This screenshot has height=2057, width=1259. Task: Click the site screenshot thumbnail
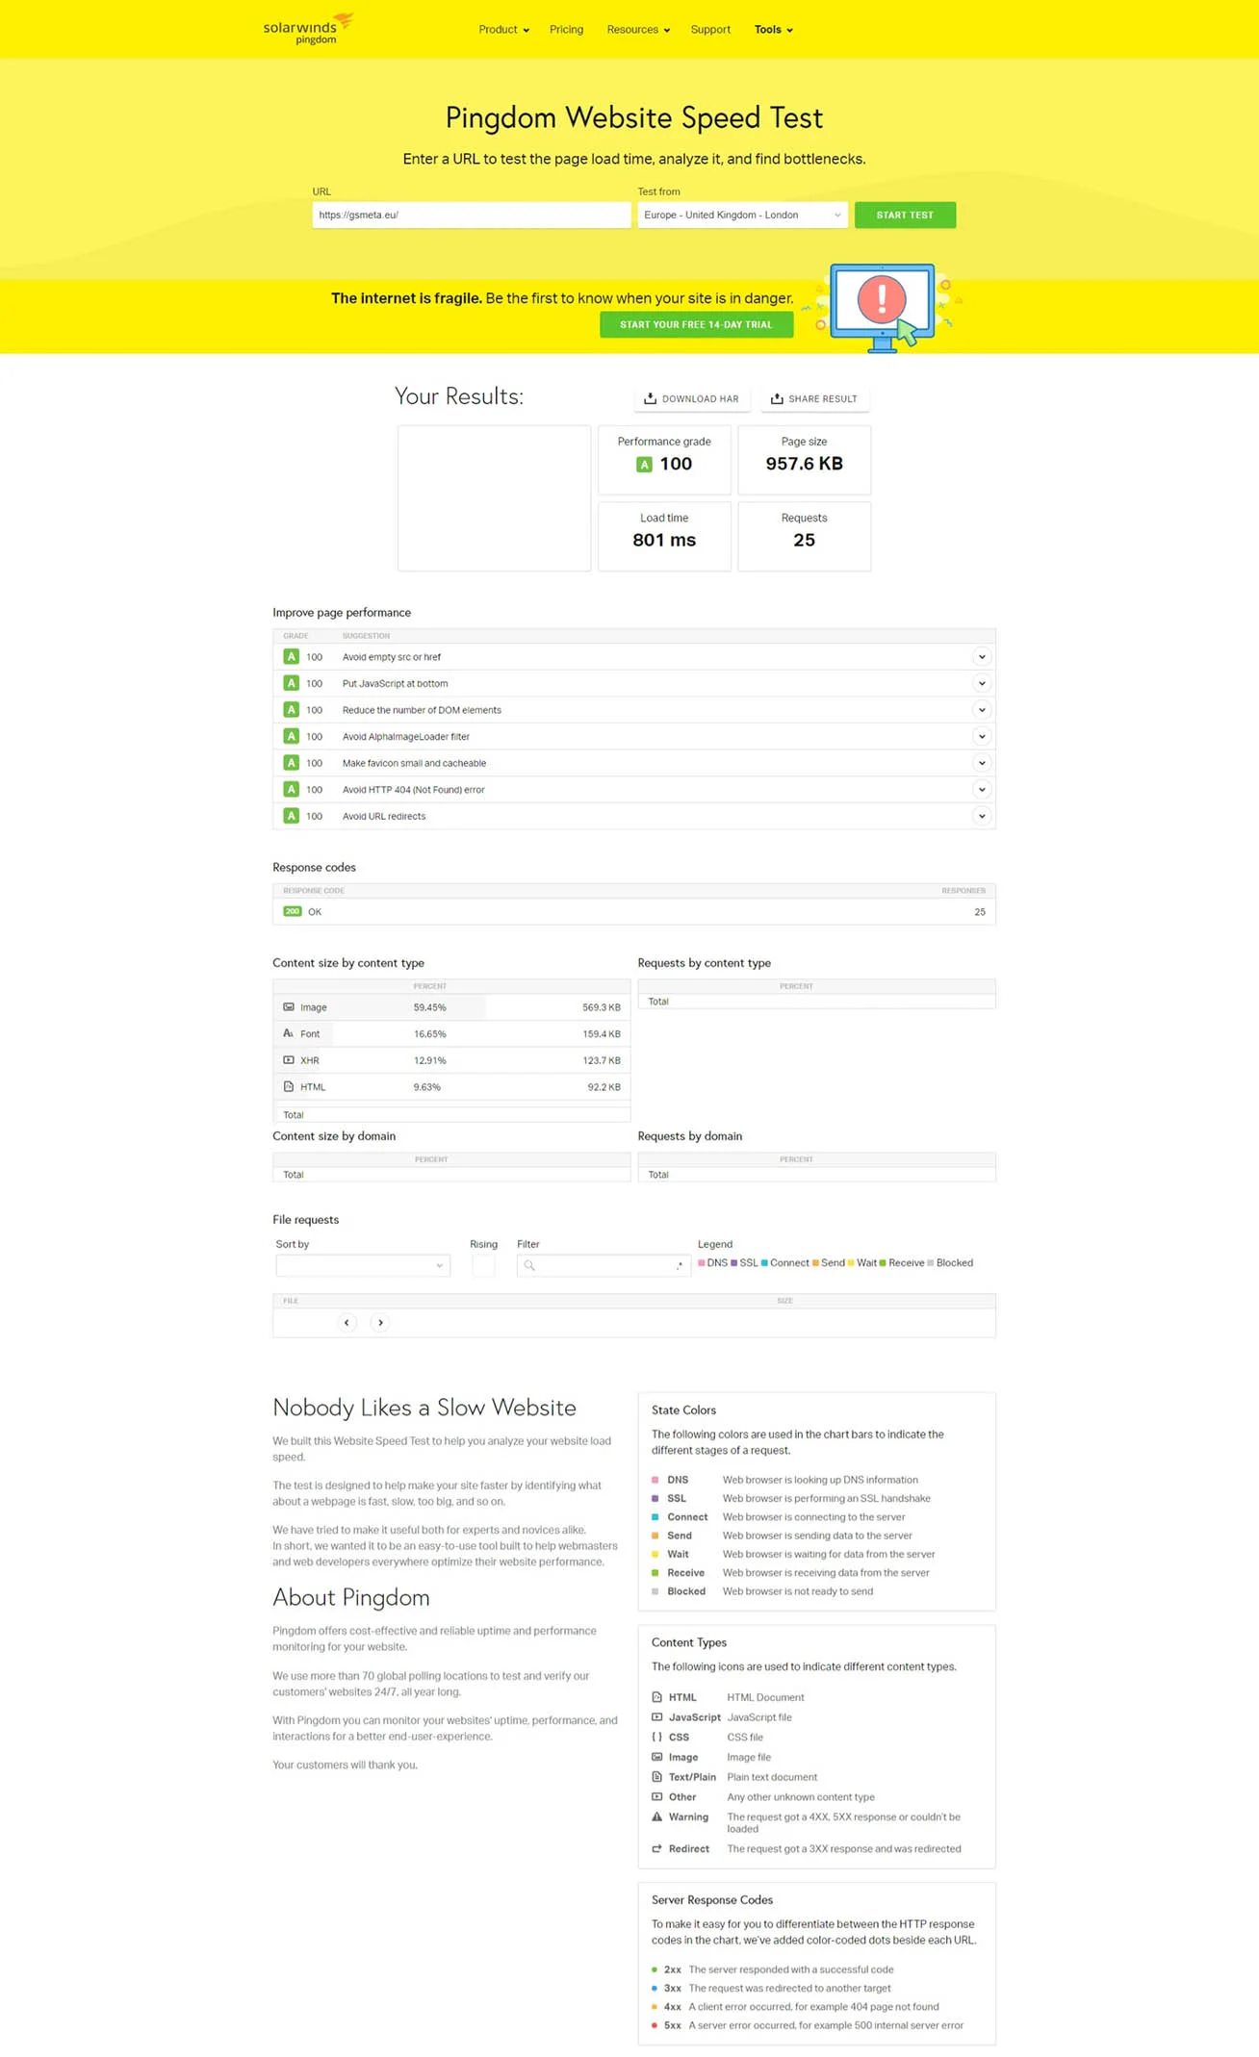(x=494, y=498)
